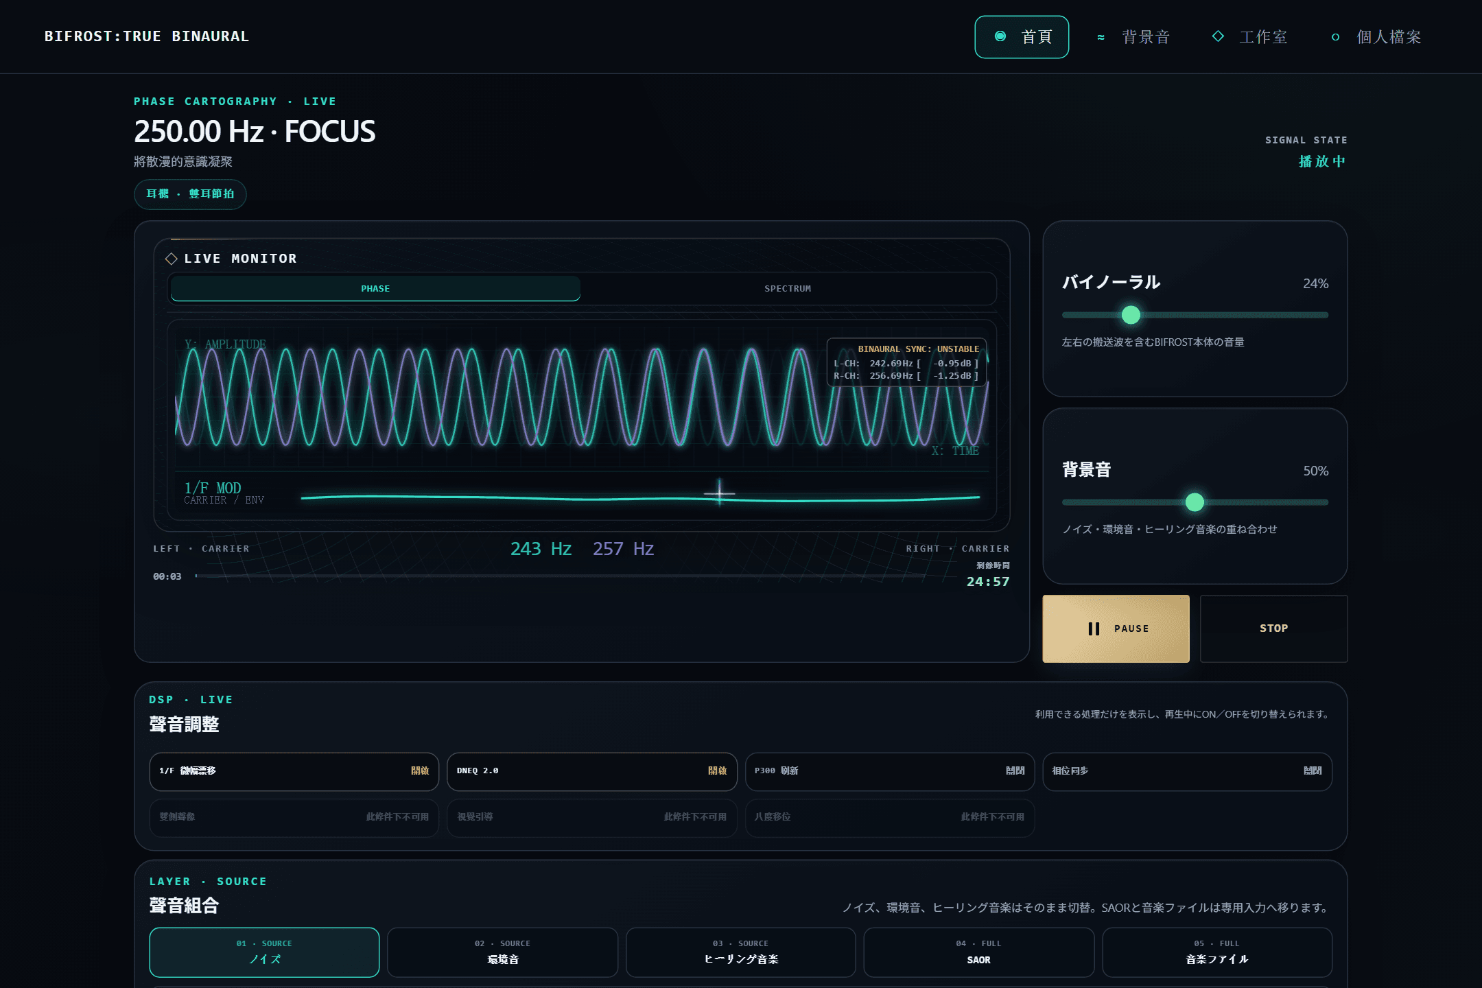Click the wave icon beside 背景音
Viewport: 1482px width, 988px height.
click(1101, 37)
